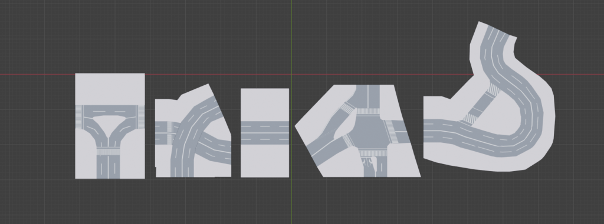Click the origin where the axes cross
The image size is (604, 224).
click(x=291, y=74)
